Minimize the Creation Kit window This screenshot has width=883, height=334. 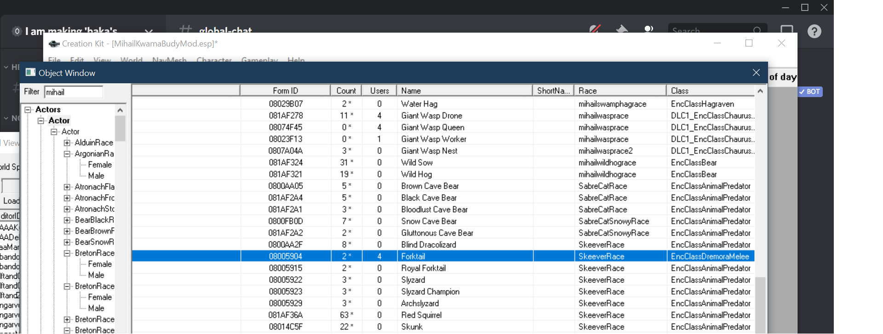[x=717, y=43]
